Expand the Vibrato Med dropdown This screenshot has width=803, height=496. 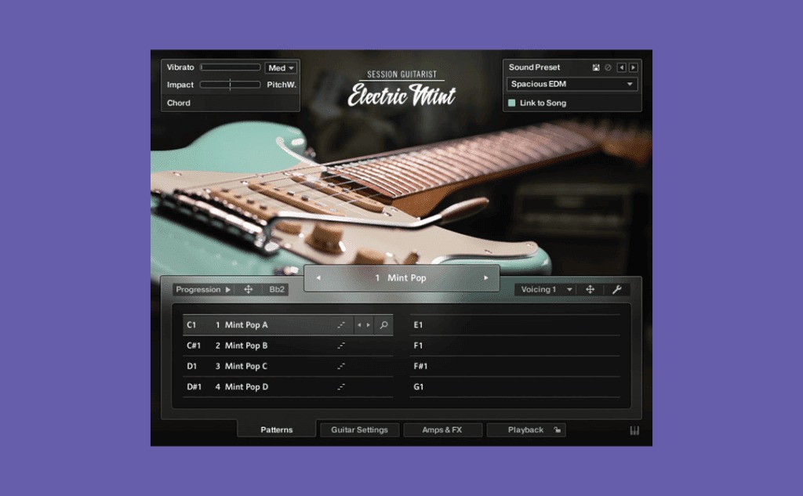pos(281,68)
